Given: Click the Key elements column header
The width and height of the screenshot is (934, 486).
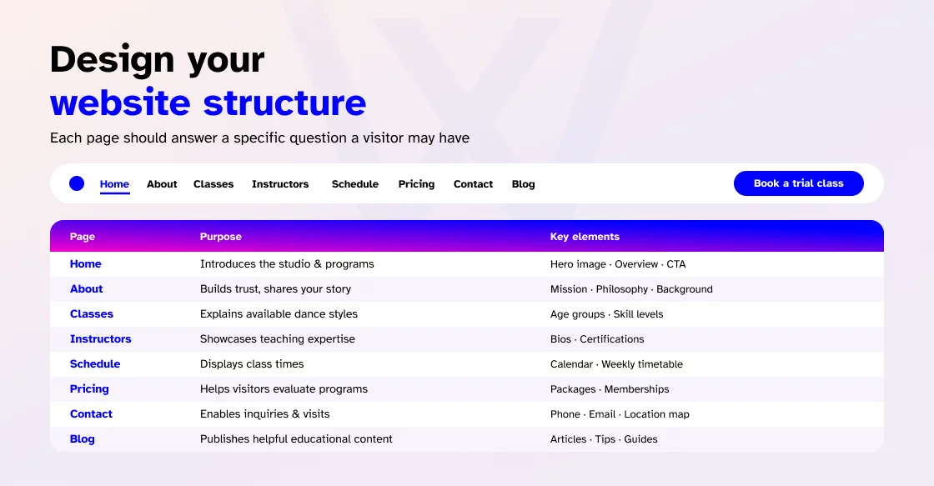Looking at the screenshot, I should point(585,237).
